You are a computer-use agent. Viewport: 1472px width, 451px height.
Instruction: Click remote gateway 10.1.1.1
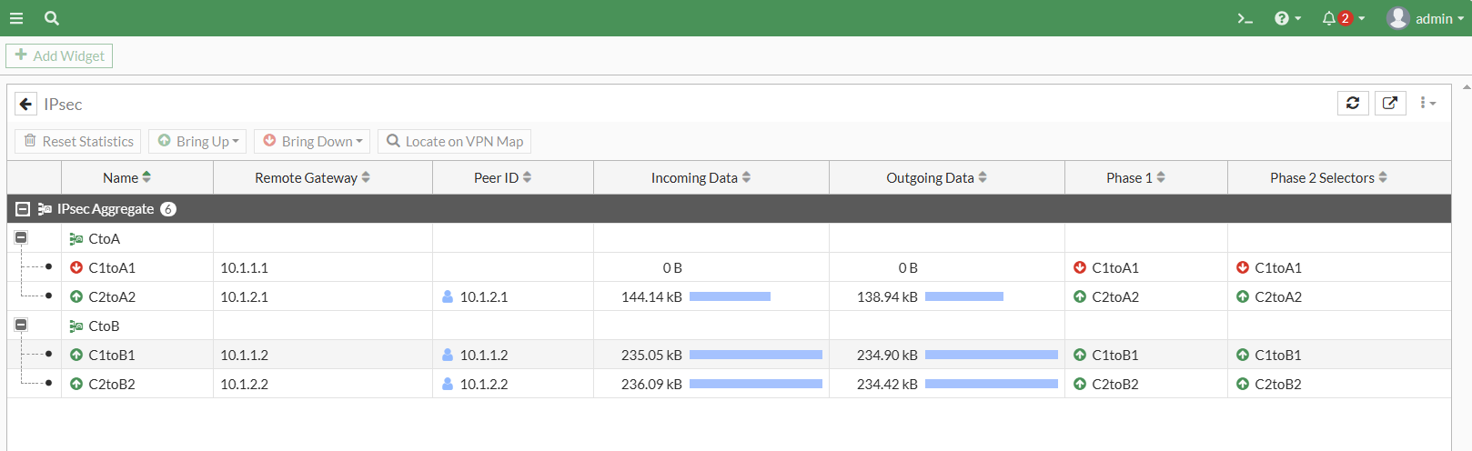tap(244, 267)
